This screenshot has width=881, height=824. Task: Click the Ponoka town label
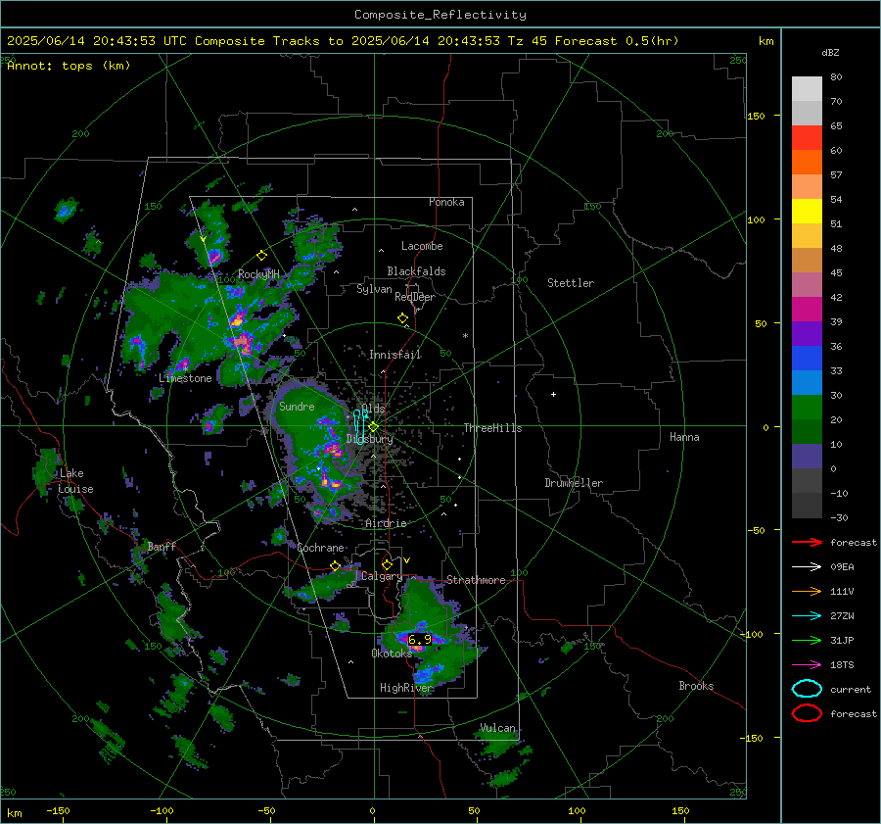[446, 202]
